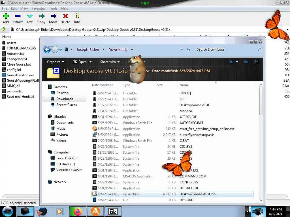Open the Edit menu in 7-Zip
Image resolution: width=290 pixels, height=217 pixels.
(x=14, y=8)
